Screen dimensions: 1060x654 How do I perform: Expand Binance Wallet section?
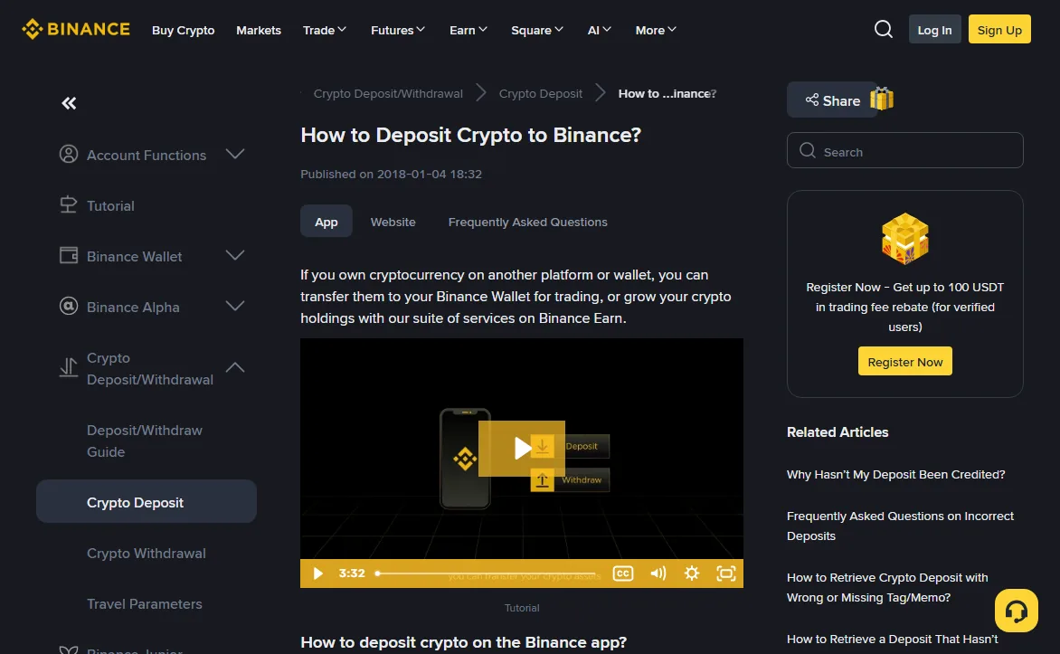(234, 256)
